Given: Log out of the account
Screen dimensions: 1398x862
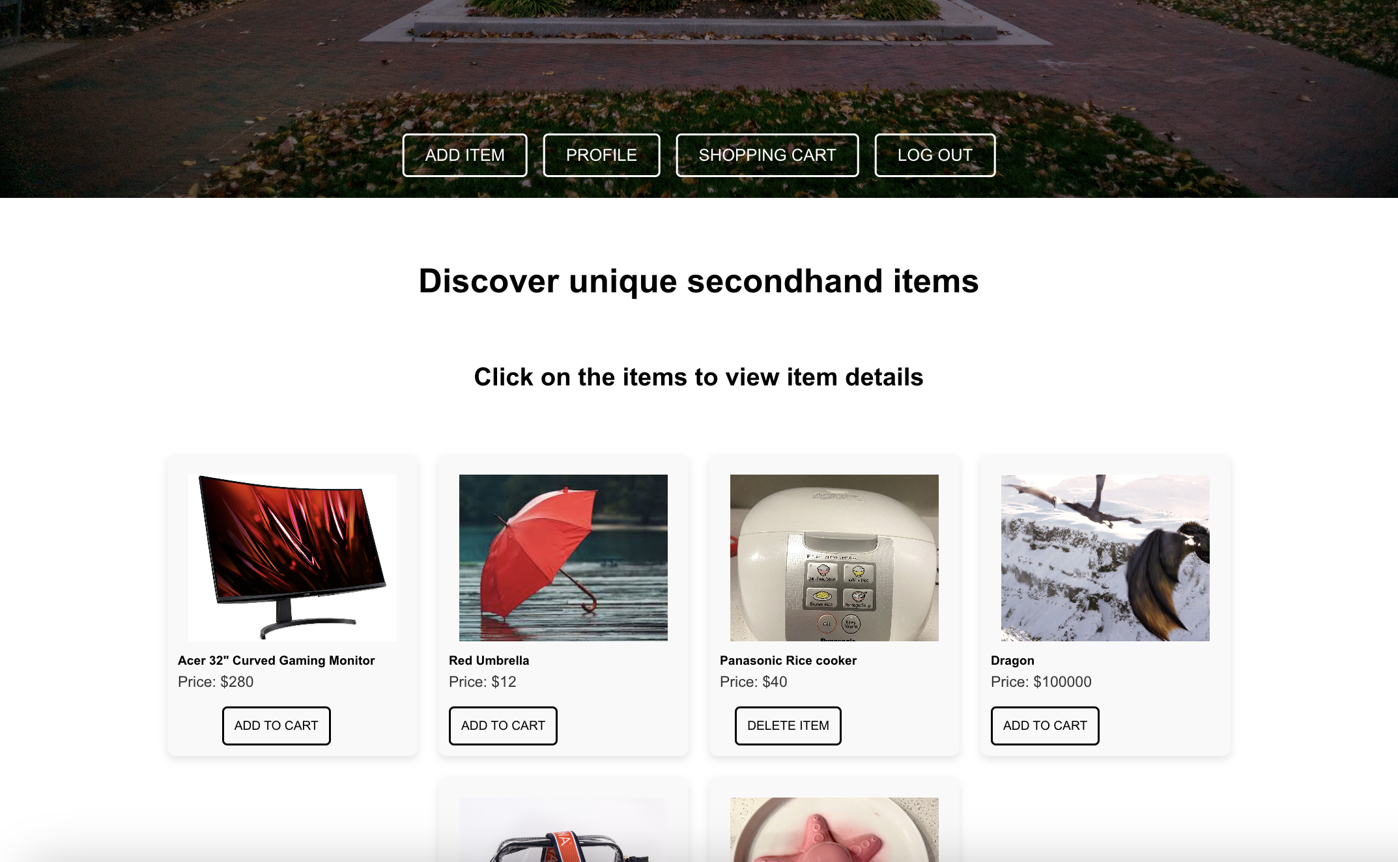Looking at the screenshot, I should (x=935, y=155).
